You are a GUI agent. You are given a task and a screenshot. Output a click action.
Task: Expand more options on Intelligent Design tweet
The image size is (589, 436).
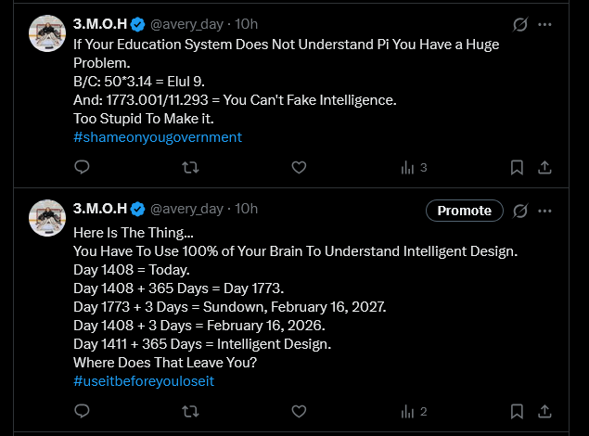tap(545, 211)
